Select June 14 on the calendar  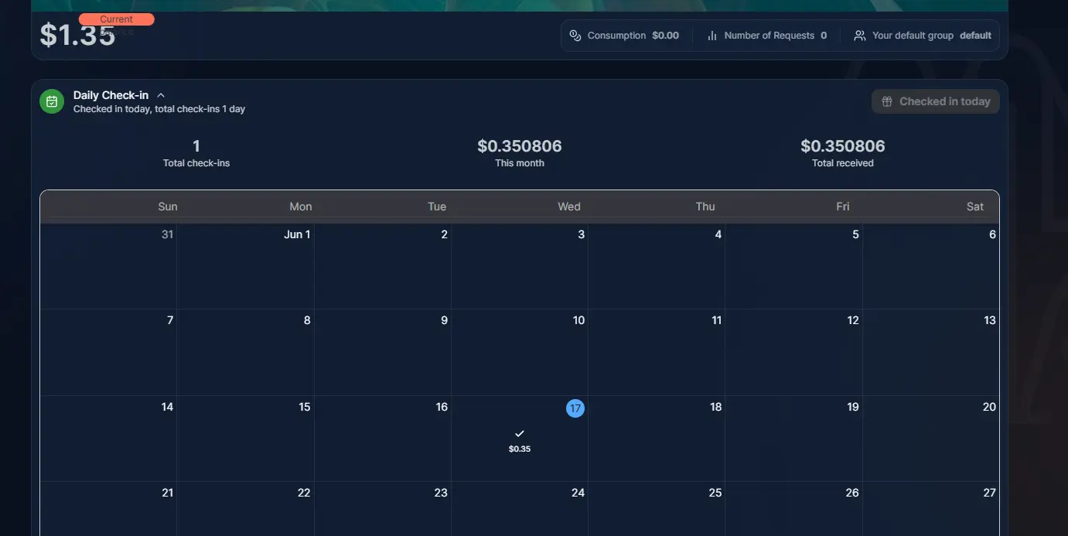(108, 439)
